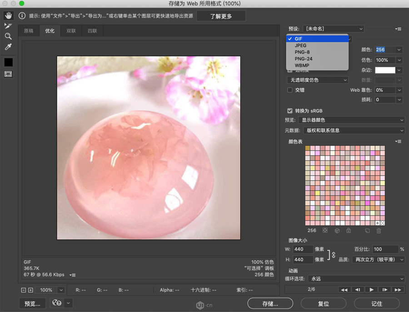The image size is (409, 312).
Task: Open the 预设 [未命名] dropdown
Action: pos(334,29)
